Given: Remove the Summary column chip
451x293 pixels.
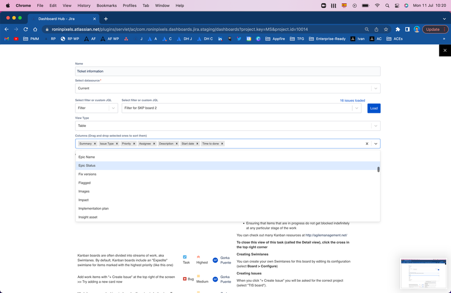Looking at the screenshot, I should coord(95,144).
